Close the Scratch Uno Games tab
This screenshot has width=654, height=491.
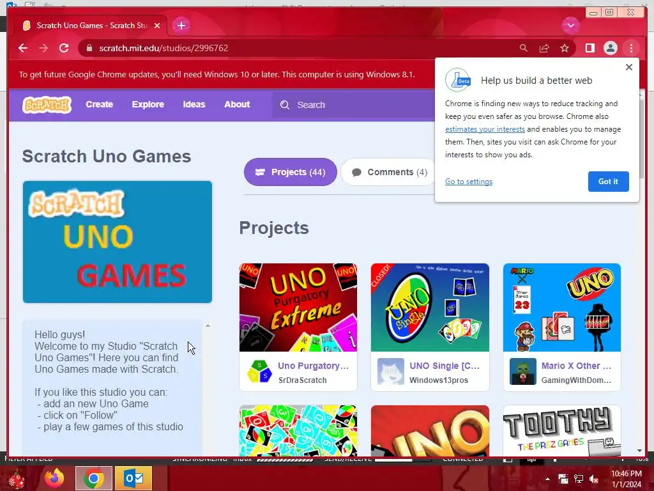click(x=157, y=26)
